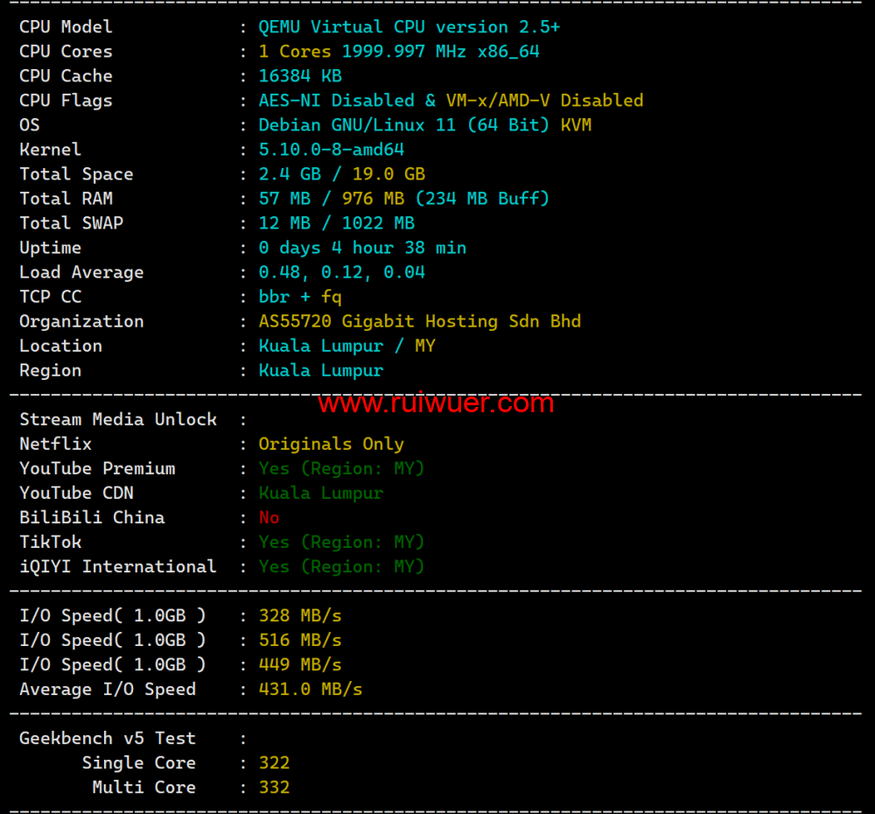Screen dimensions: 875x814
Task: Click the red BiliBili China No result
Action: pos(269,517)
